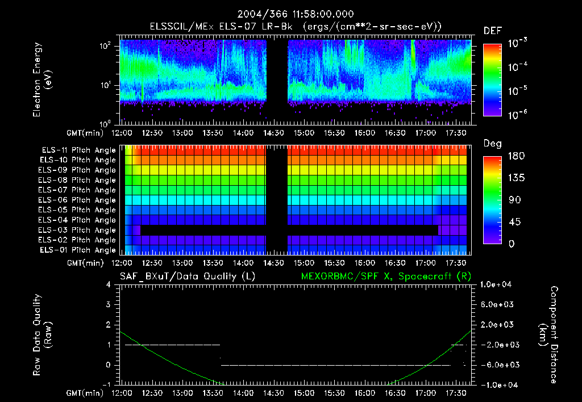This screenshot has width=582, height=402.
Task: Click the 90 label on Deg color bar
Action: click(x=514, y=200)
